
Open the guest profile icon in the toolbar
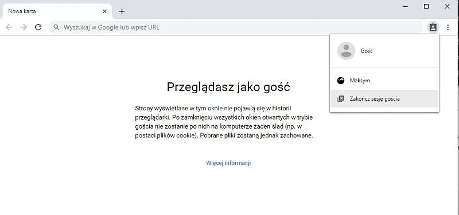(x=433, y=27)
